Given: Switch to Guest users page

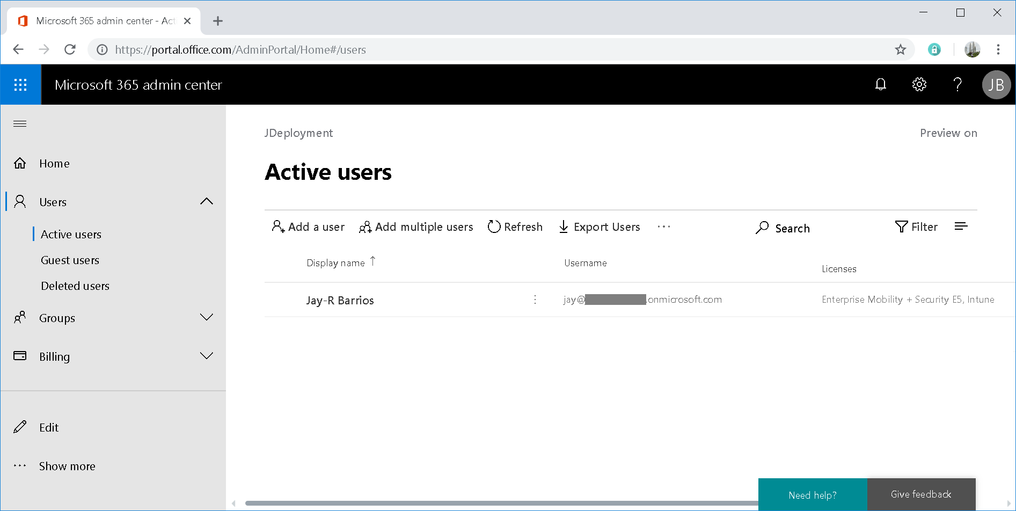Looking at the screenshot, I should [70, 260].
